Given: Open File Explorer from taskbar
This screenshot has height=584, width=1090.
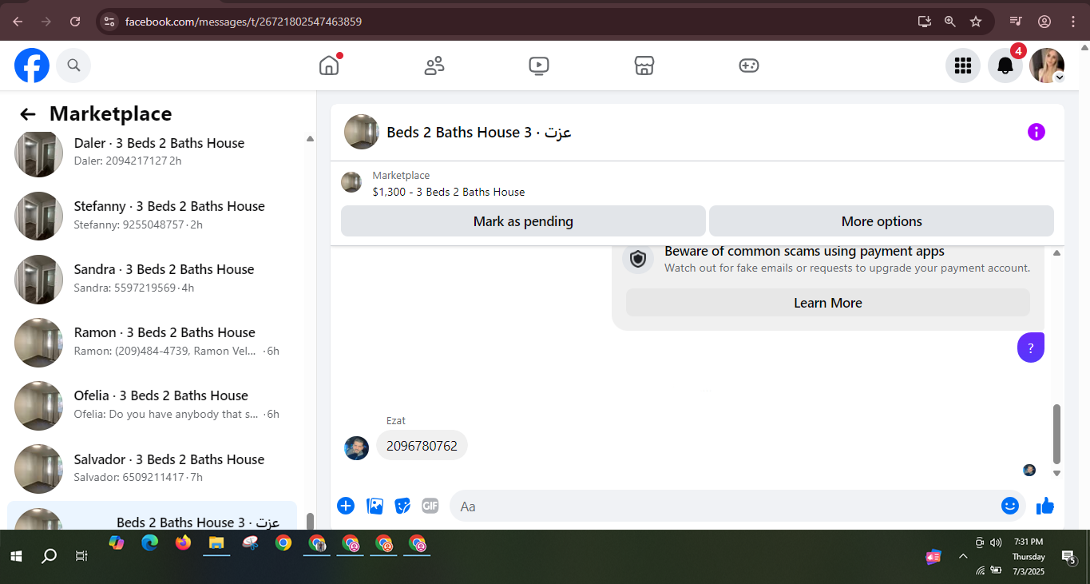Looking at the screenshot, I should coord(216,543).
